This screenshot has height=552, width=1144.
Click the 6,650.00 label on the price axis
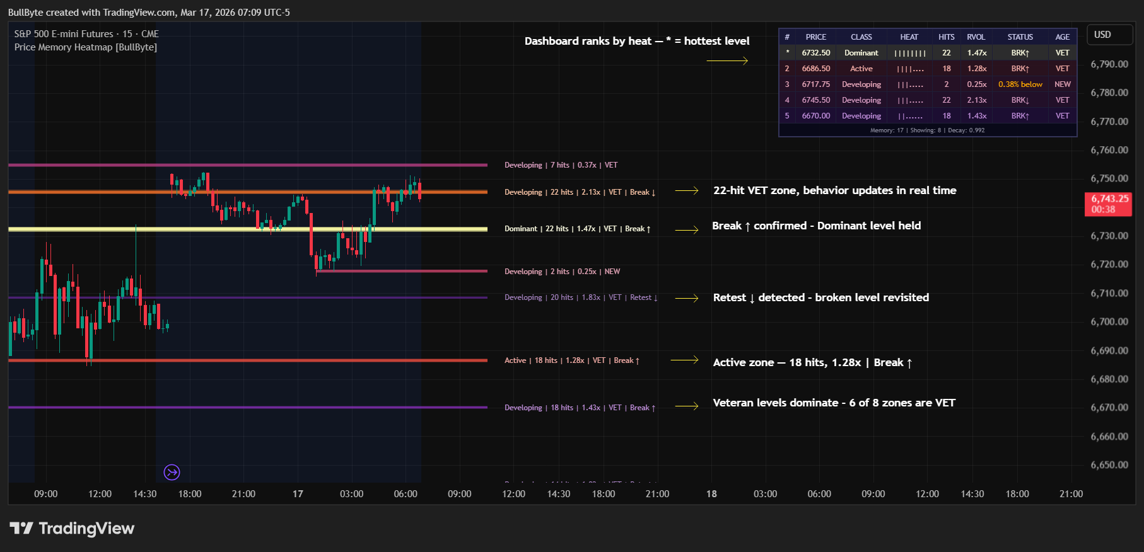tap(1109, 465)
